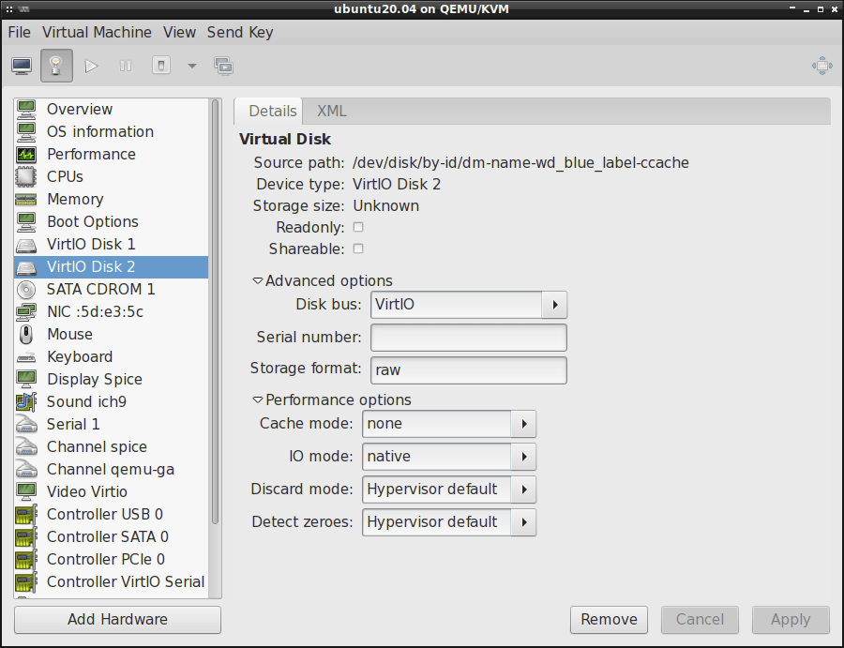This screenshot has height=648, width=844.
Task: Open the graphical console view
Action: tap(21, 65)
